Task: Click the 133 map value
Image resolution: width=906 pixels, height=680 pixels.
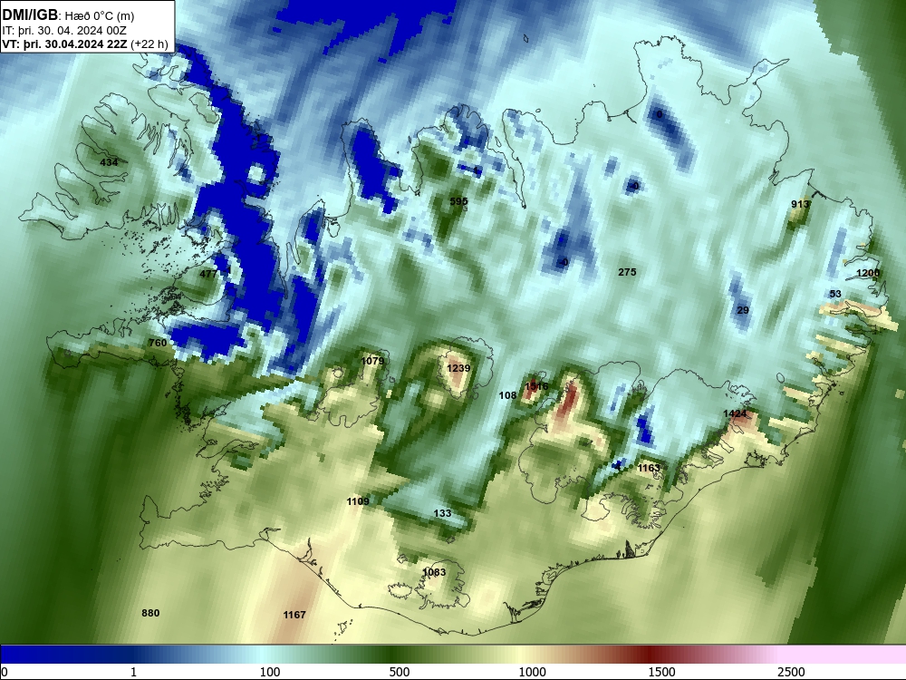Action: (x=442, y=513)
